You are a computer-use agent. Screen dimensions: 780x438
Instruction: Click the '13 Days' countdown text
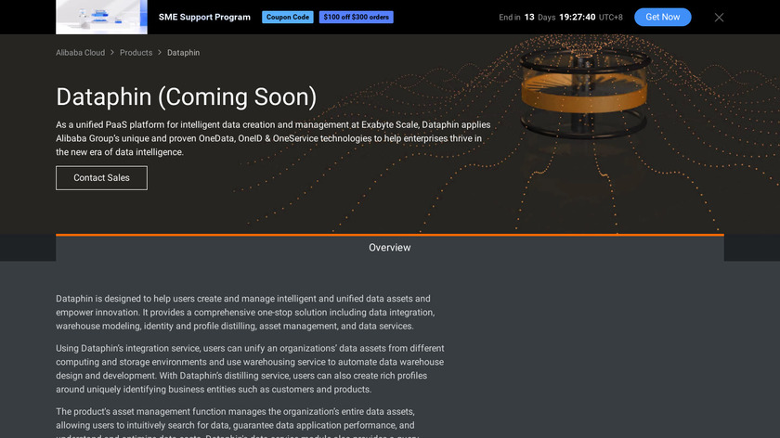(539, 18)
